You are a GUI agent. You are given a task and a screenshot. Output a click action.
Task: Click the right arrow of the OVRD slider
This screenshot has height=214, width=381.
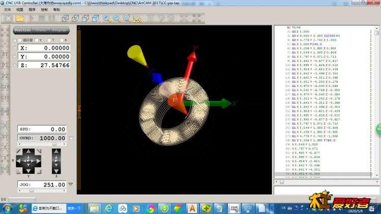point(64,144)
